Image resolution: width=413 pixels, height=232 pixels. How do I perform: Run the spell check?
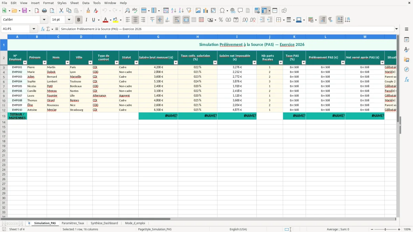click(135, 11)
